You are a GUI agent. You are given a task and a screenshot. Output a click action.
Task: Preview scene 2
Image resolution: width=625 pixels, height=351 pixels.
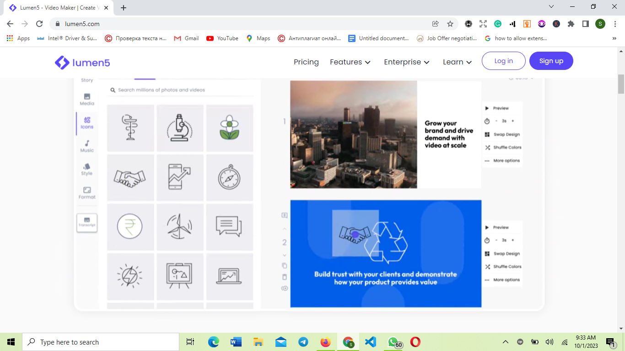coord(497,228)
